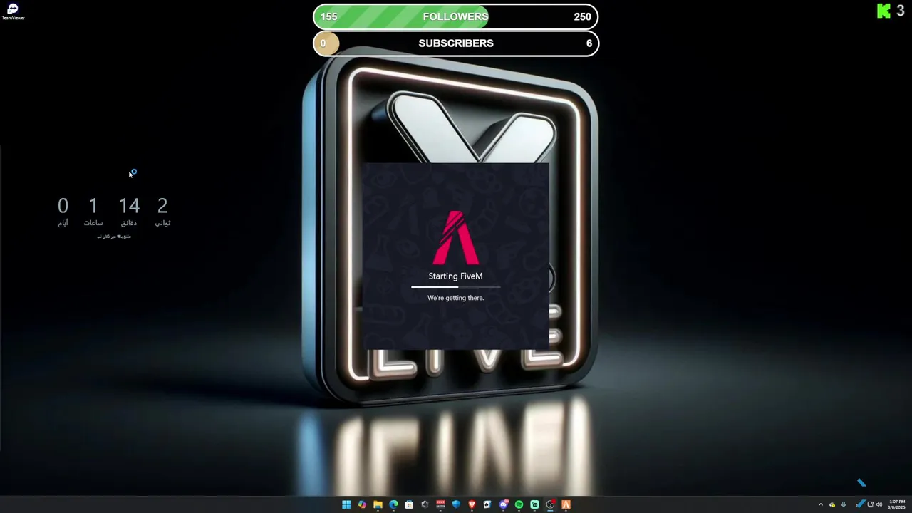The width and height of the screenshot is (912, 513).
Task: Open Microsoft Store from the taskbar
Action: pos(409,504)
